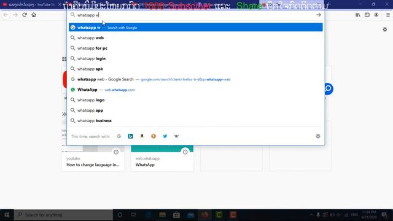The image size is (393, 221).
Task: Search this time with Wikipedia icon
Action: (x=176, y=136)
